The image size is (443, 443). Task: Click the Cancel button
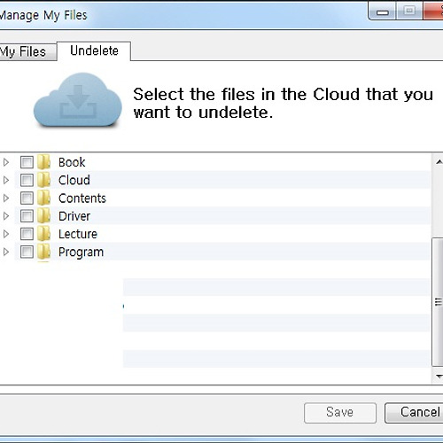(x=415, y=413)
